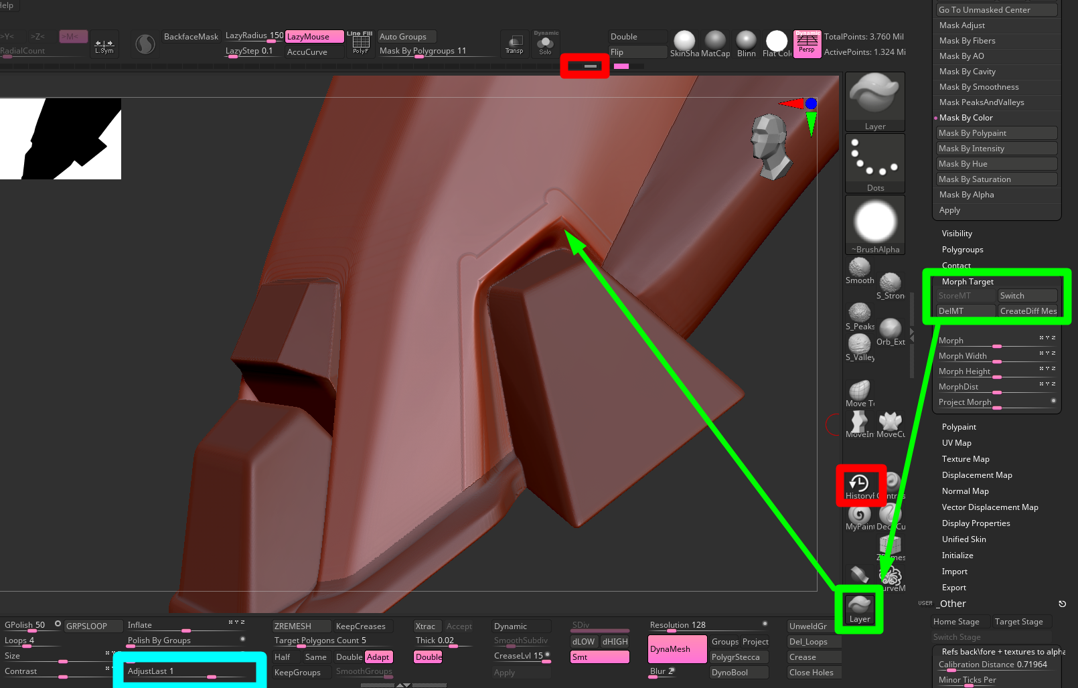Screen dimensions: 1078x688
Task: Click Go To Unmasked Center
Action: tap(996, 10)
